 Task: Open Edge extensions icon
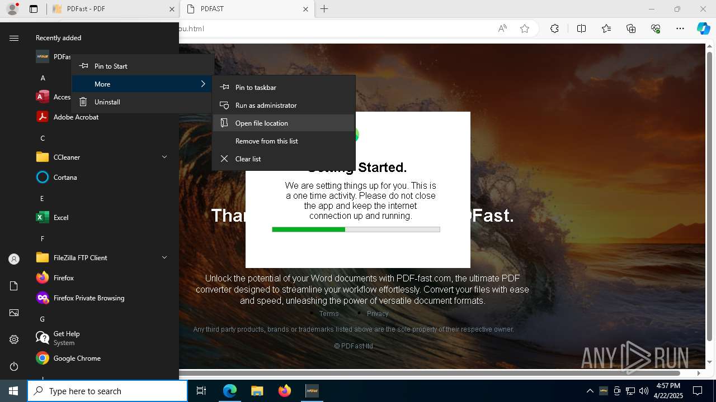click(x=554, y=28)
